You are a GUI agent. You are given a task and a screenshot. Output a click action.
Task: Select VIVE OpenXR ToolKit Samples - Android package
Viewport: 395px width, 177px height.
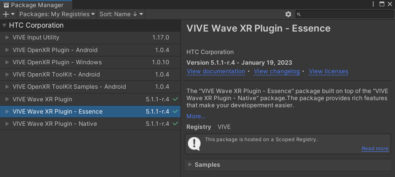point(90,87)
